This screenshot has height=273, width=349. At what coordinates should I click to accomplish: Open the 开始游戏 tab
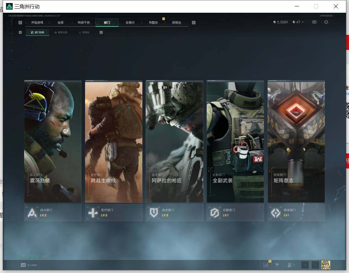click(x=37, y=22)
